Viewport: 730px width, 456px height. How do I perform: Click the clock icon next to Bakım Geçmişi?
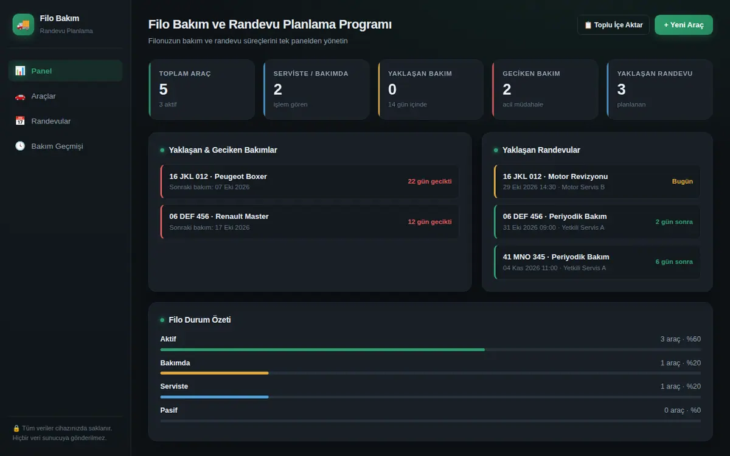pos(20,146)
